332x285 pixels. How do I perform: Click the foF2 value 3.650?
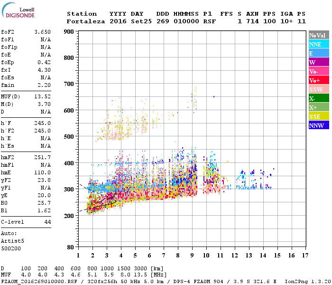(43, 32)
